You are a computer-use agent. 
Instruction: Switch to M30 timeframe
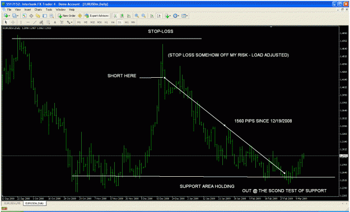coord(100,22)
